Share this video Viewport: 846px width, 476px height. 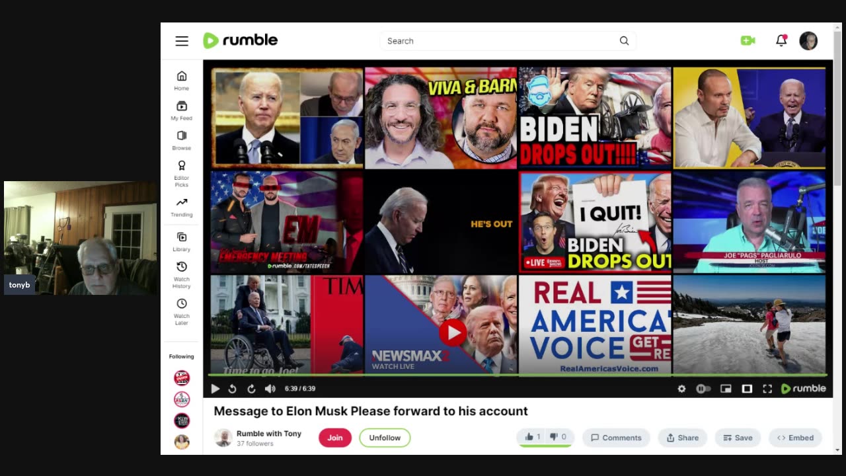pos(683,438)
